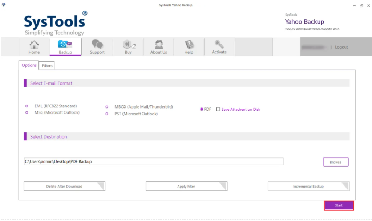Choose EML (RFC822 Standard) format
Viewport: 372px width, 221px height.
point(27,106)
